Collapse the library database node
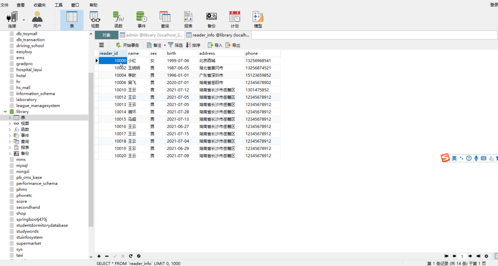Screen dimensions: 498x266 5,111
